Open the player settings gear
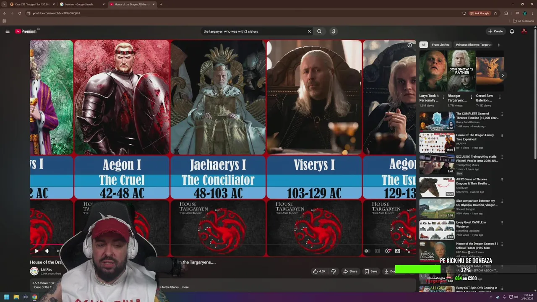 coord(387,251)
